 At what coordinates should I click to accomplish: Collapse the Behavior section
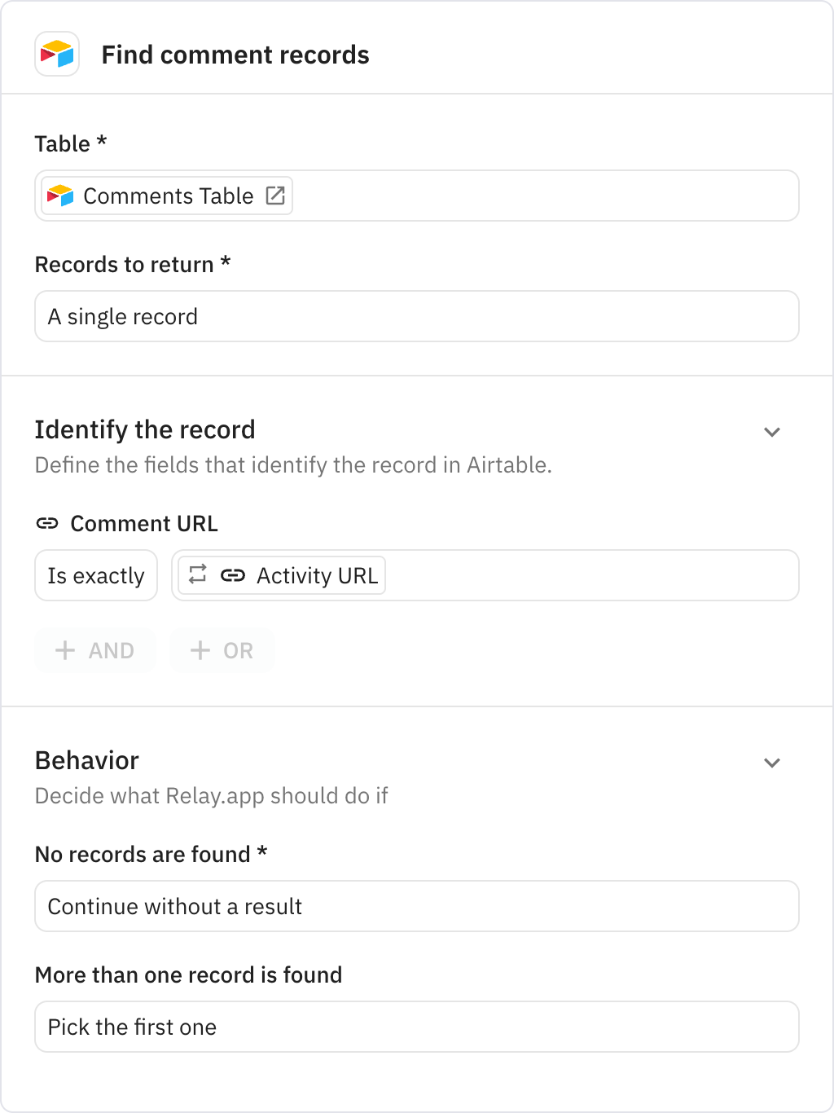click(x=772, y=763)
